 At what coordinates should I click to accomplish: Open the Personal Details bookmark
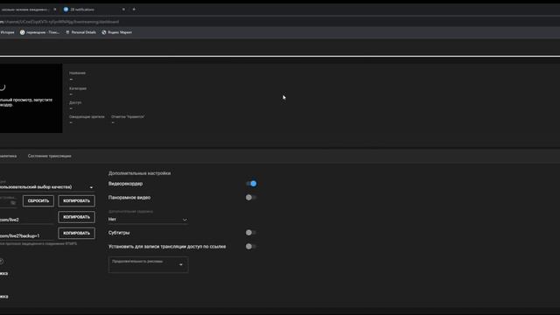80,32
